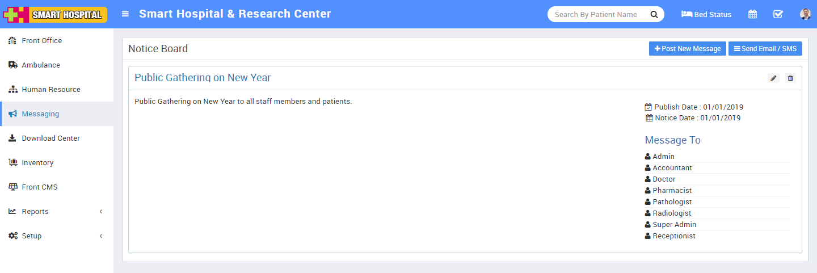Viewport: 817px width, 273px height.
Task: Open the Public Gathering on New Year notice
Action: click(203, 78)
